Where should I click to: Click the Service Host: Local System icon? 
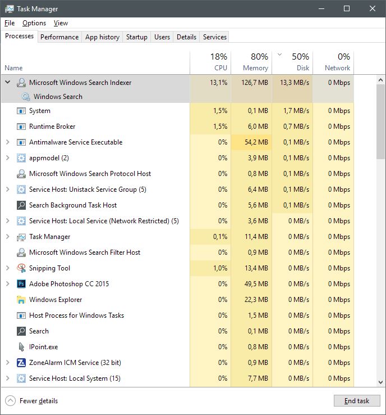21,378
